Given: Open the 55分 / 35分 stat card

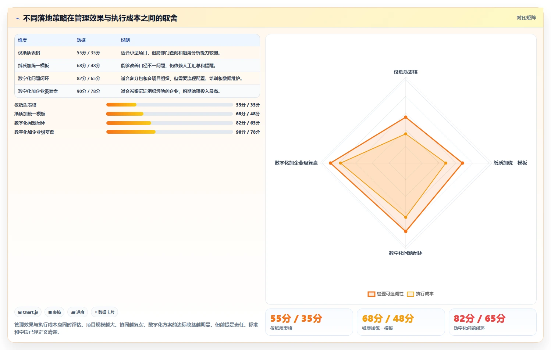Looking at the screenshot, I should coord(309,322).
